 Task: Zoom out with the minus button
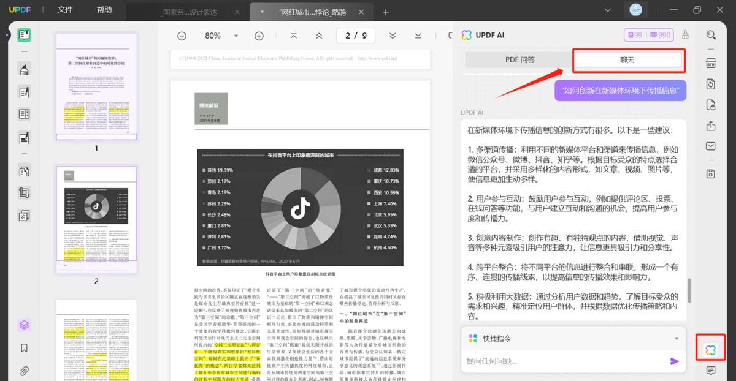[182, 36]
